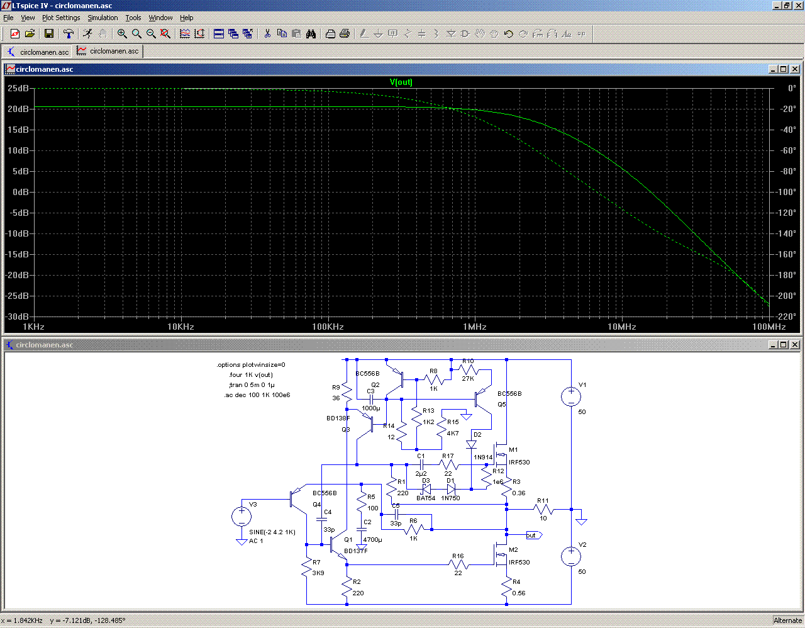Open the File menu
Image resolution: width=805 pixels, height=628 pixels.
[x=8, y=18]
